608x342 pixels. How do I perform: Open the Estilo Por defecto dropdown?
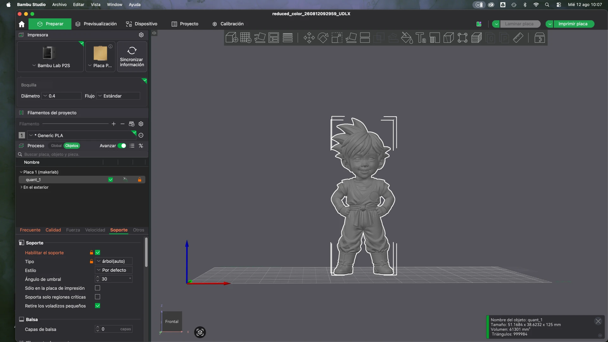tap(114, 270)
